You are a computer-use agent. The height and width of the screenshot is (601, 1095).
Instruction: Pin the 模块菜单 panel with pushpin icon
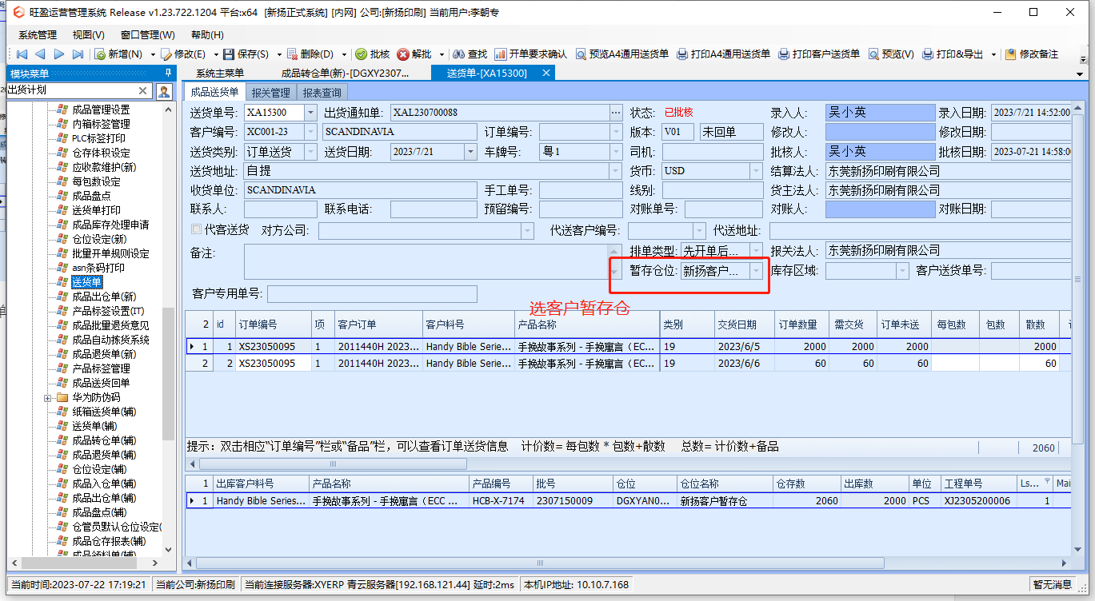[166, 73]
